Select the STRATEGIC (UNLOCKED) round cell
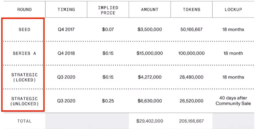This screenshot has height=129, width=255. click(x=24, y=101)
